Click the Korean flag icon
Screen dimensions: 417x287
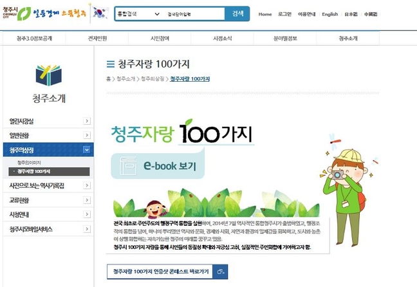[100, 13]
